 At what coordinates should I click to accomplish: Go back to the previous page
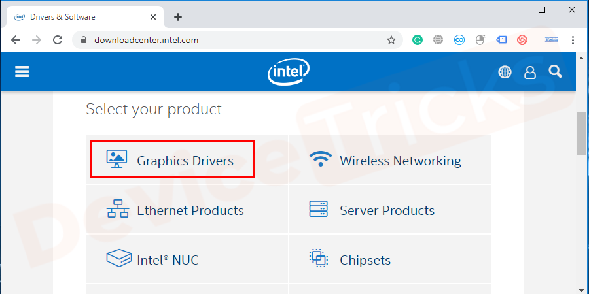[x=16, y=40]
